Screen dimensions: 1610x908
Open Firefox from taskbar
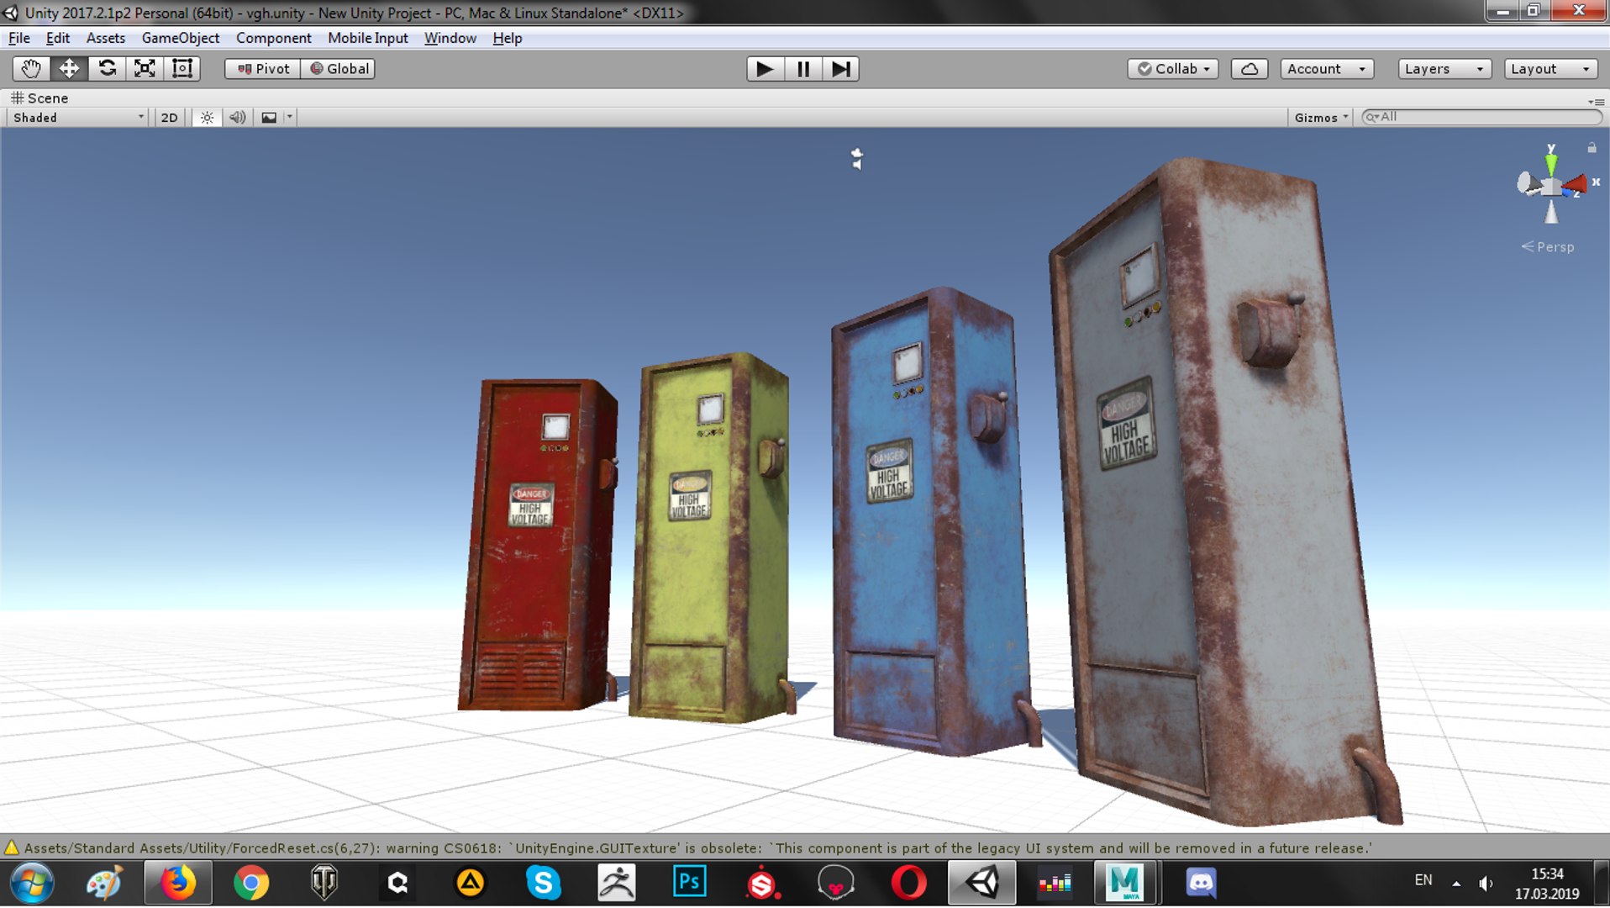[x=178, y=883]
